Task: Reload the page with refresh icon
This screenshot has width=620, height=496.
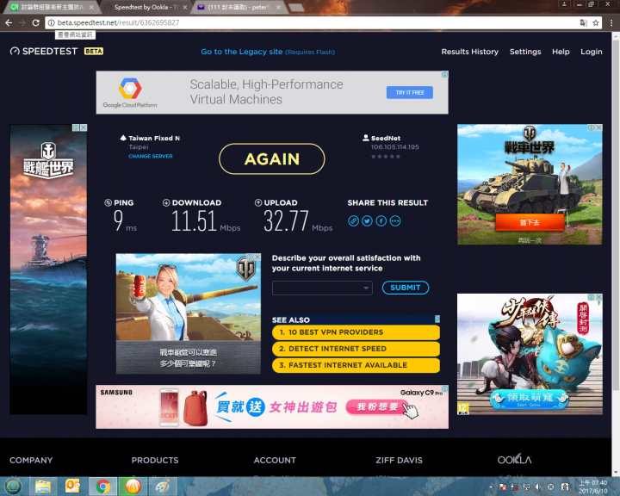Action: click(35, 22)
